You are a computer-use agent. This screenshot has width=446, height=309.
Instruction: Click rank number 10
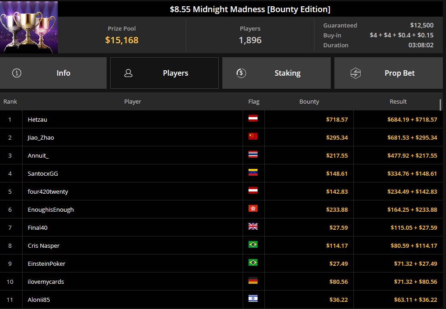10,282
